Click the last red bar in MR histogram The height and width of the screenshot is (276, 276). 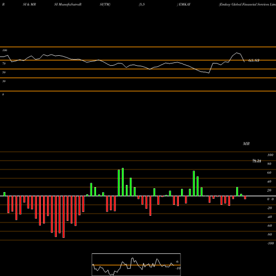pos(245,198)
